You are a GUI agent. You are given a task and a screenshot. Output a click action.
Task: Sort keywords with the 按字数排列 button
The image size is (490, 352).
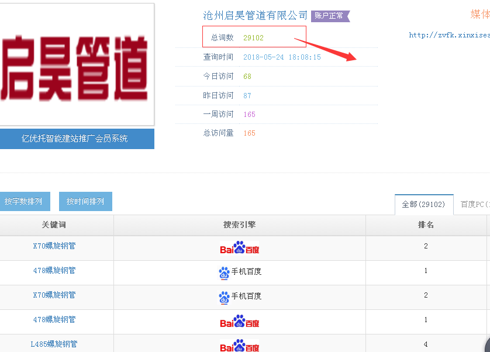point(23,201)
